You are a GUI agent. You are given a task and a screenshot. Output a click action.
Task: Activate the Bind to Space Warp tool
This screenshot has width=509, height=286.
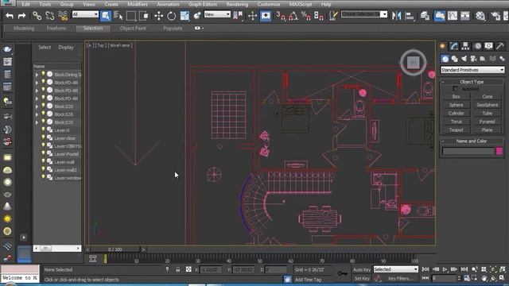pyautogui.click(x=63, y=16)
